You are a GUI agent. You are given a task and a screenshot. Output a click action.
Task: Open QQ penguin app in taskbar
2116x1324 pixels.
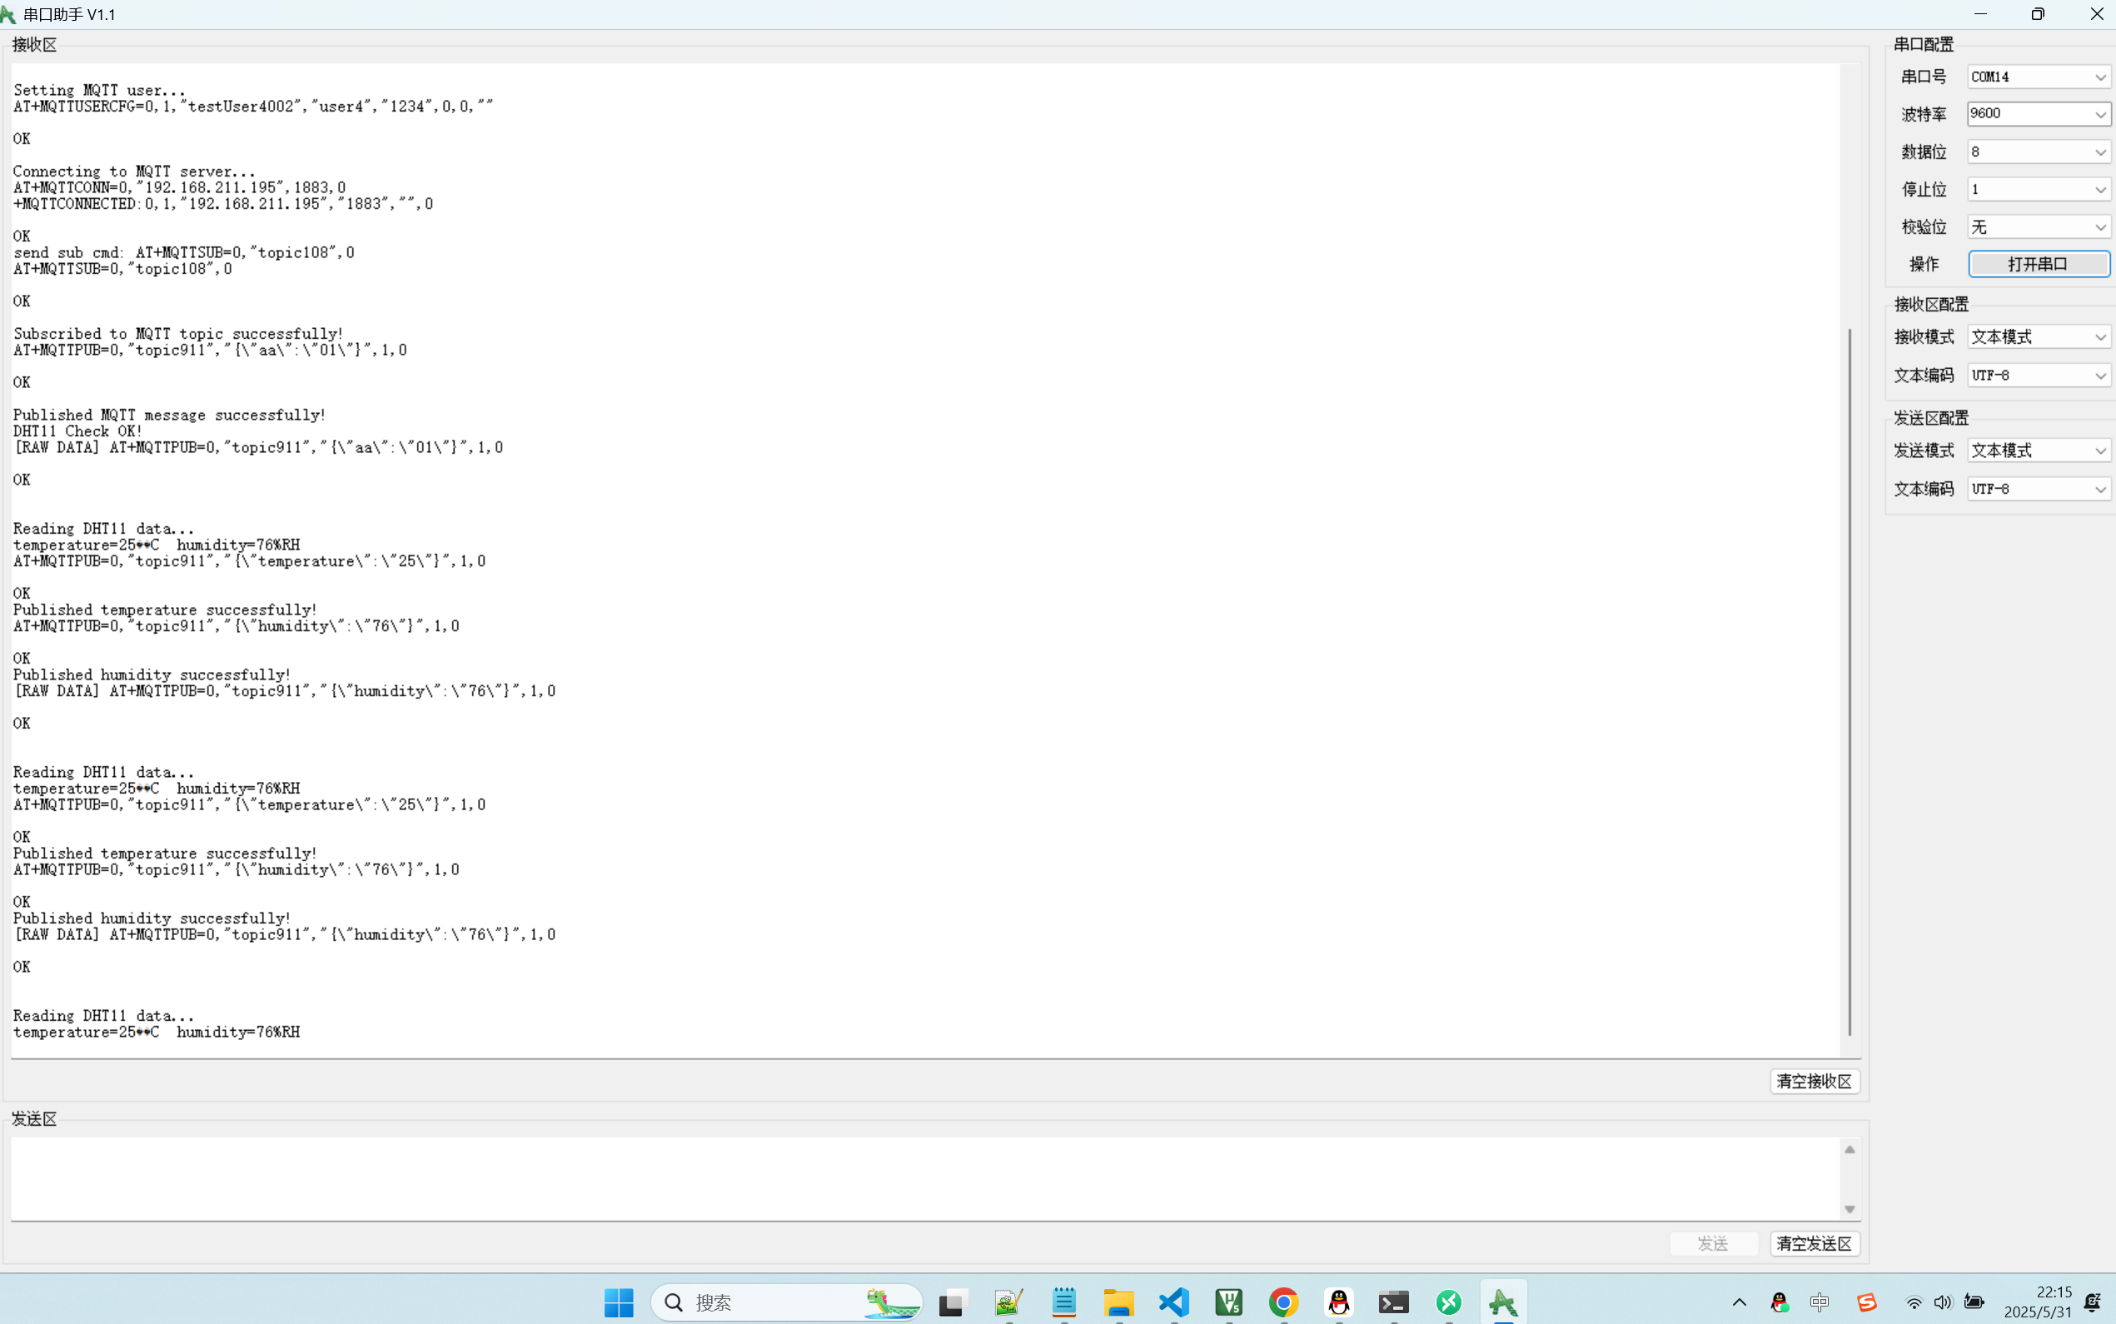(x=1338, y=1302)
